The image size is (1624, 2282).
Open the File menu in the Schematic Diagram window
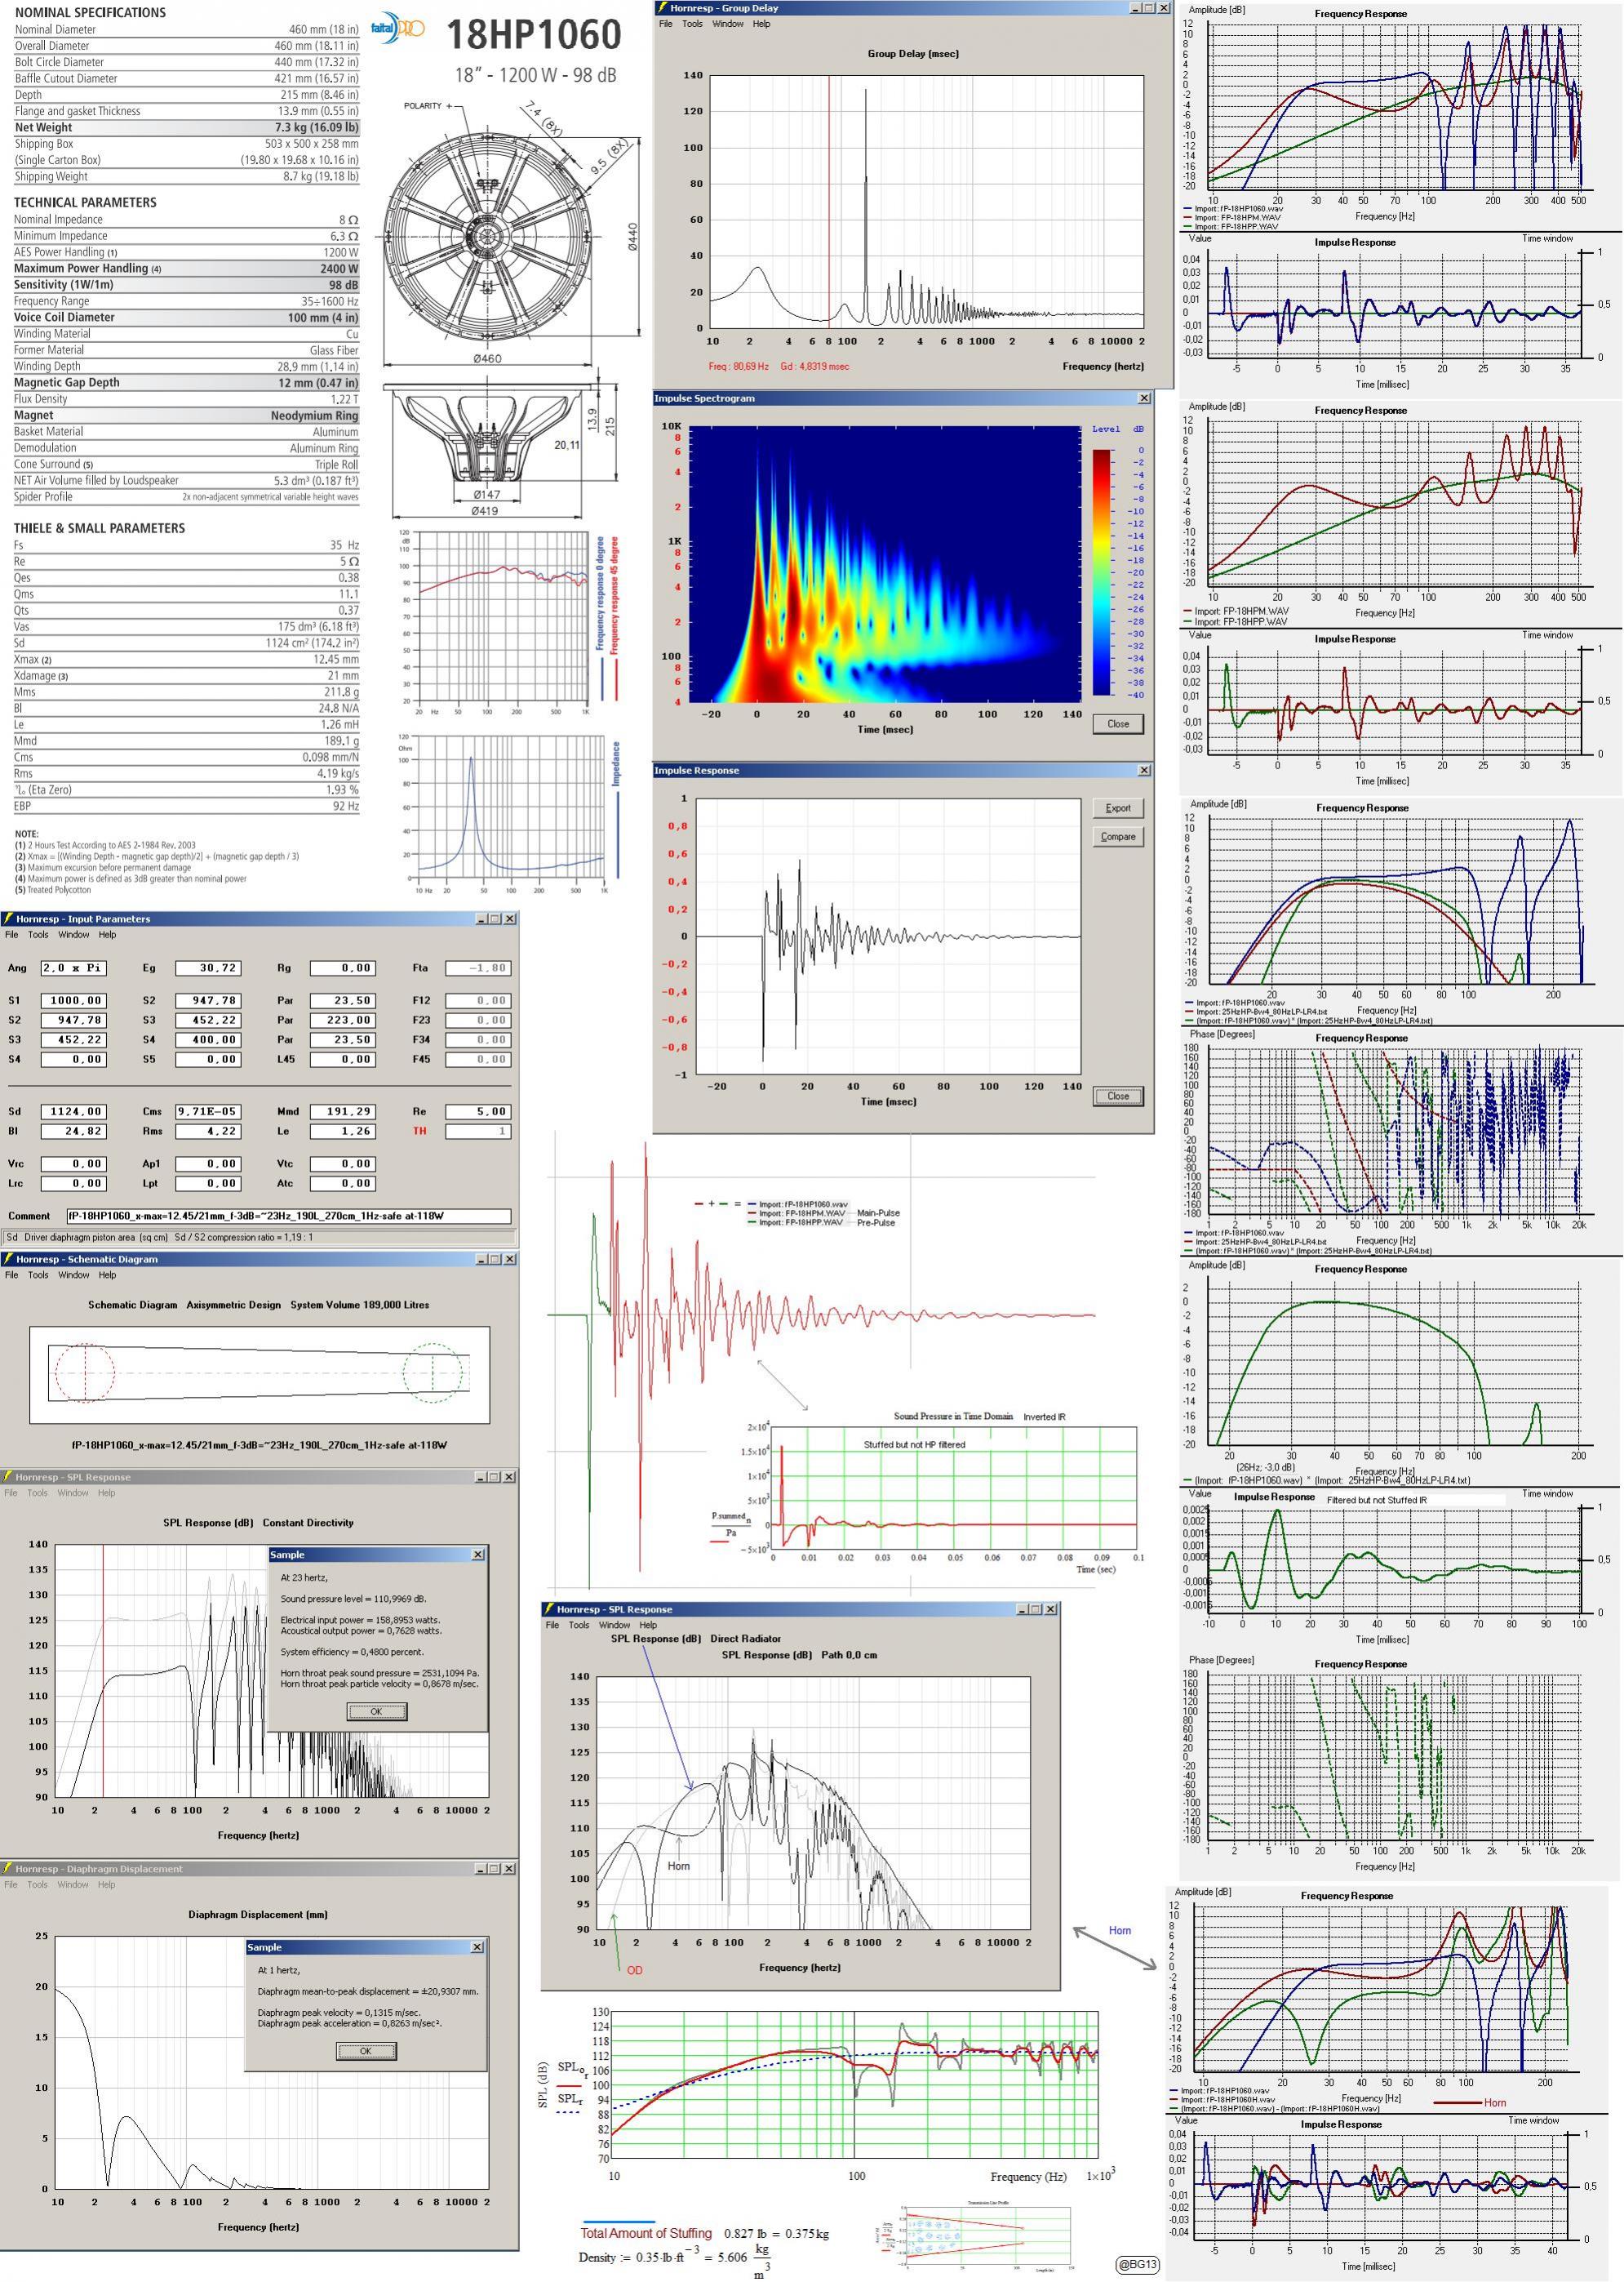pos(12,1274)
